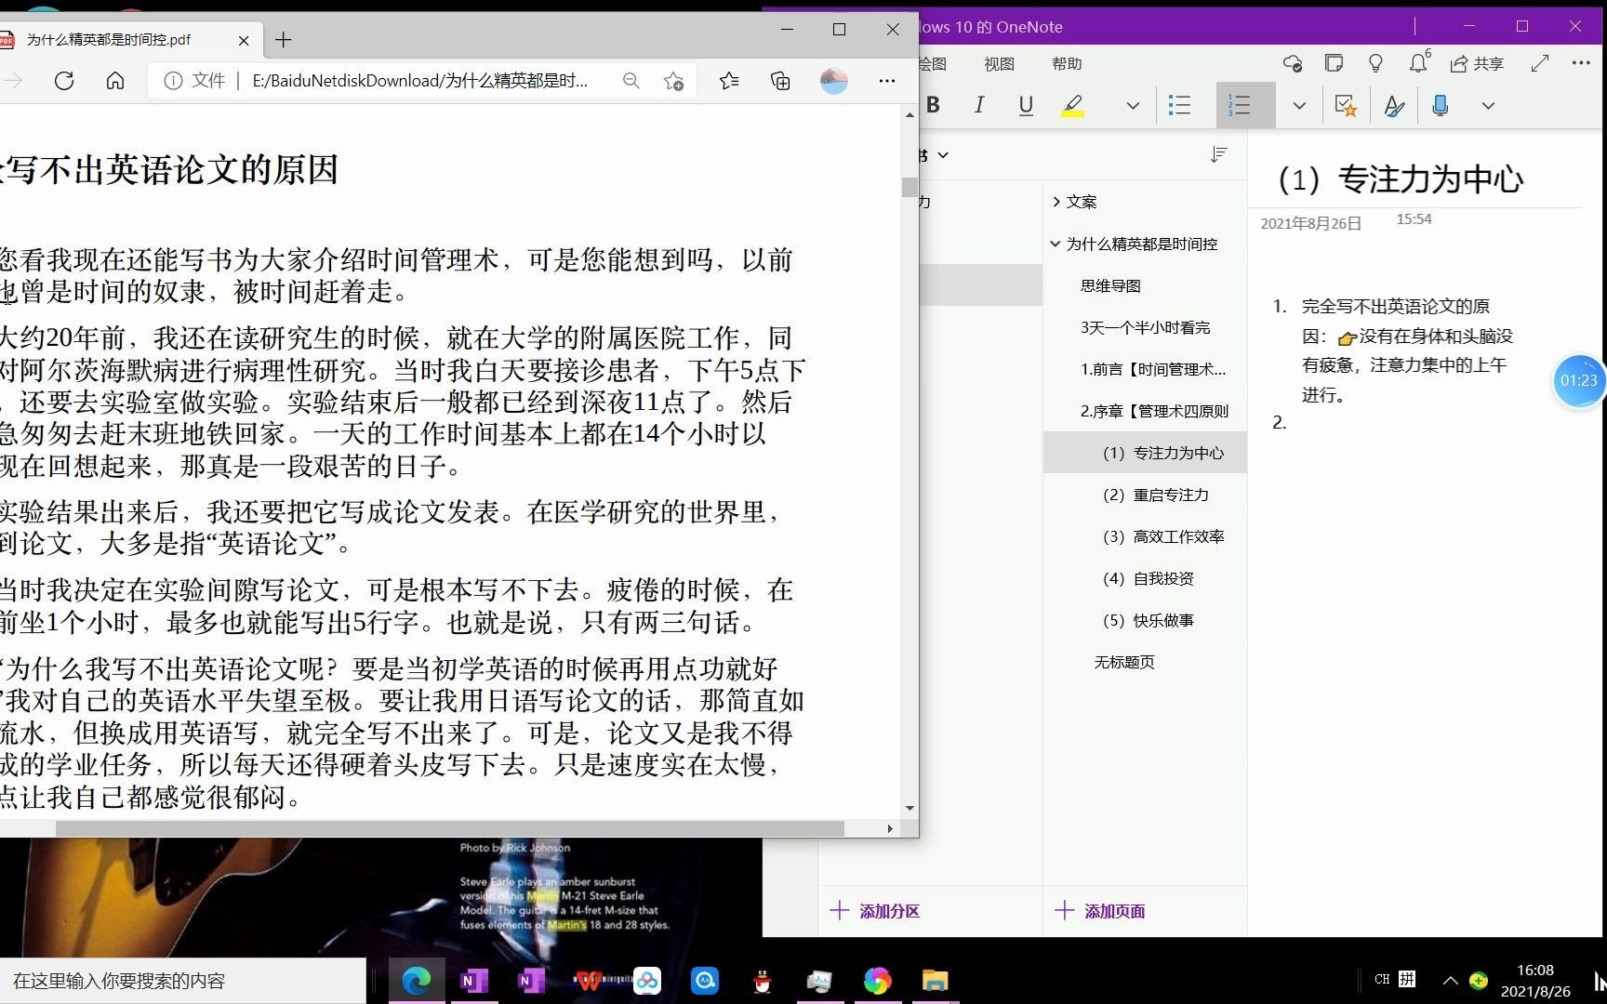Screen dimensions: 1607x1004
Task: Click the scroll-down arrow in PDF viewer
Action: tap(910, 808)
